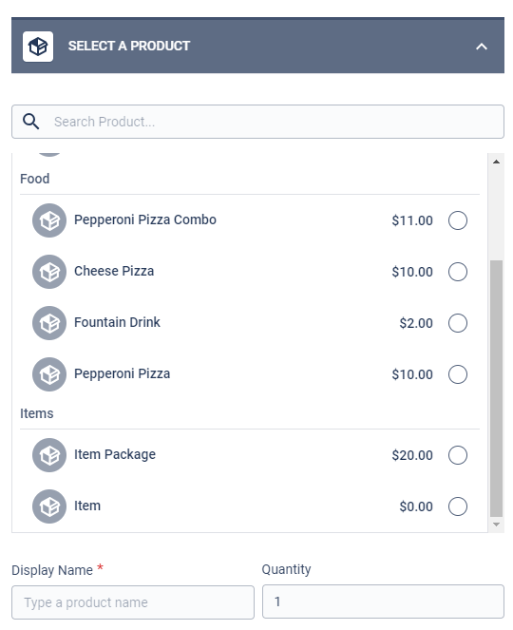Click Pepperoni Pizza Combo product icon

click(49, 220)
